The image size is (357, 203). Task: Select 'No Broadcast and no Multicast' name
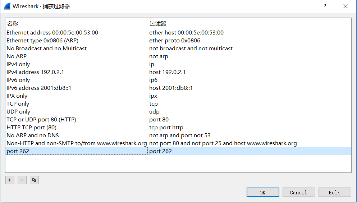click(x=47, y=49)
